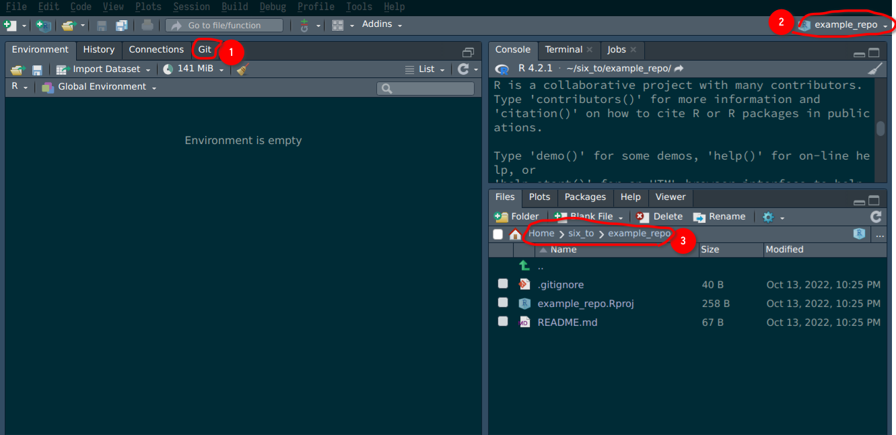Image resolution: width=896 pixels, height=435 pixels.
Task: Switch to the Plots tab
Action: 539,197
